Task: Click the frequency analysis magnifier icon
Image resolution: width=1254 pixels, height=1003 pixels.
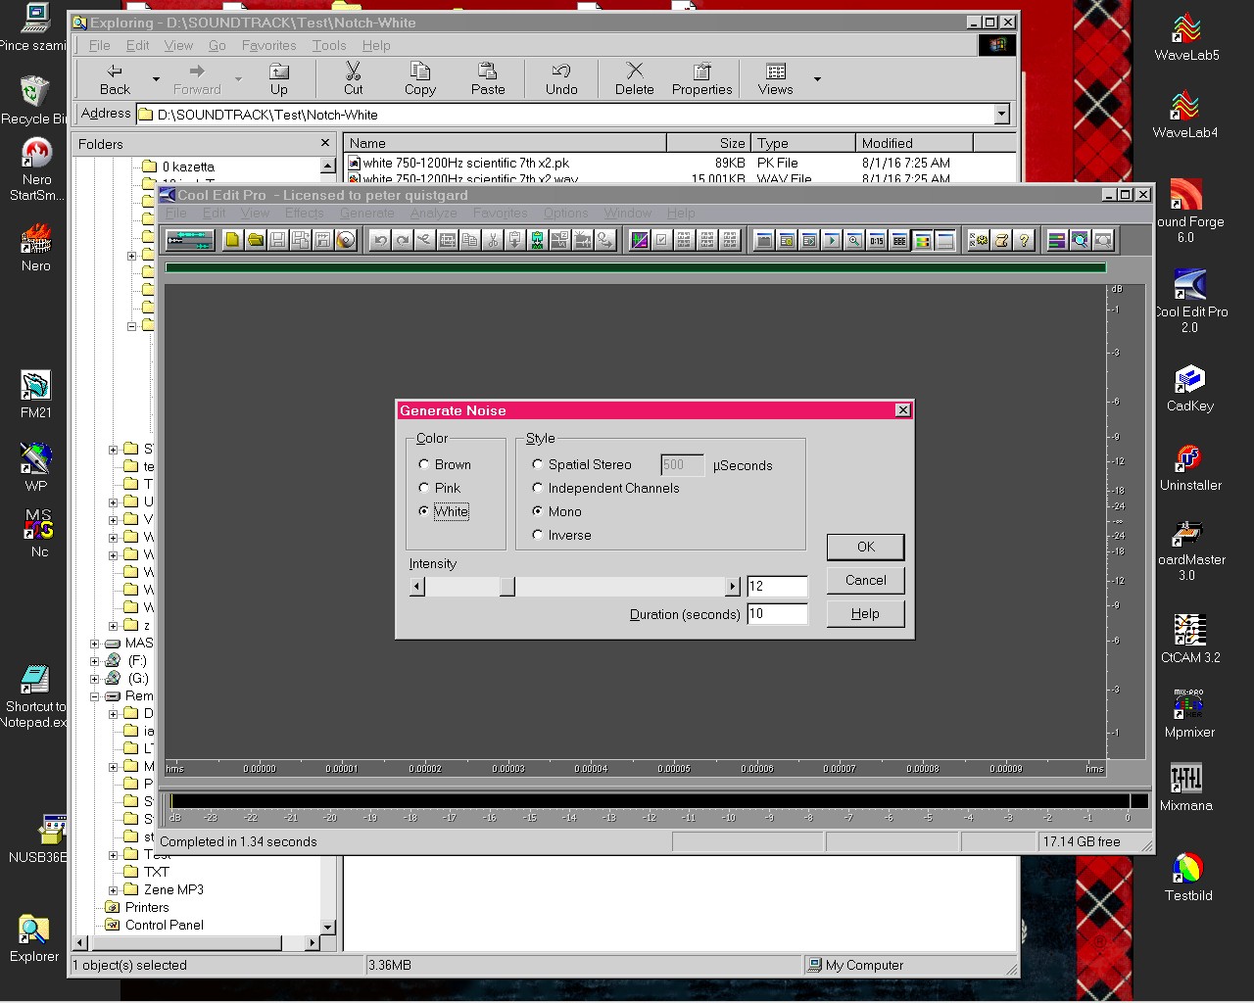Action: tap(1080, 240)
